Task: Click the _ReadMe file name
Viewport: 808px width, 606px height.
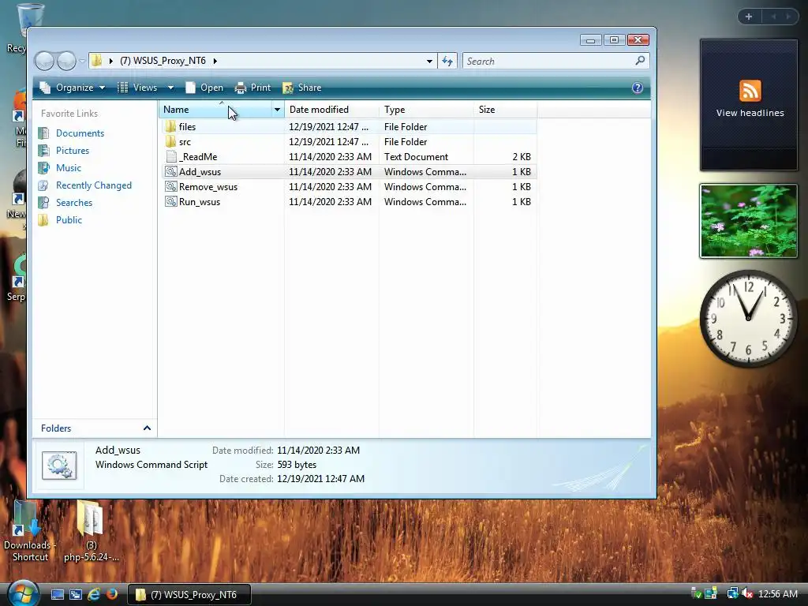Action: click(x=198, y=157)
